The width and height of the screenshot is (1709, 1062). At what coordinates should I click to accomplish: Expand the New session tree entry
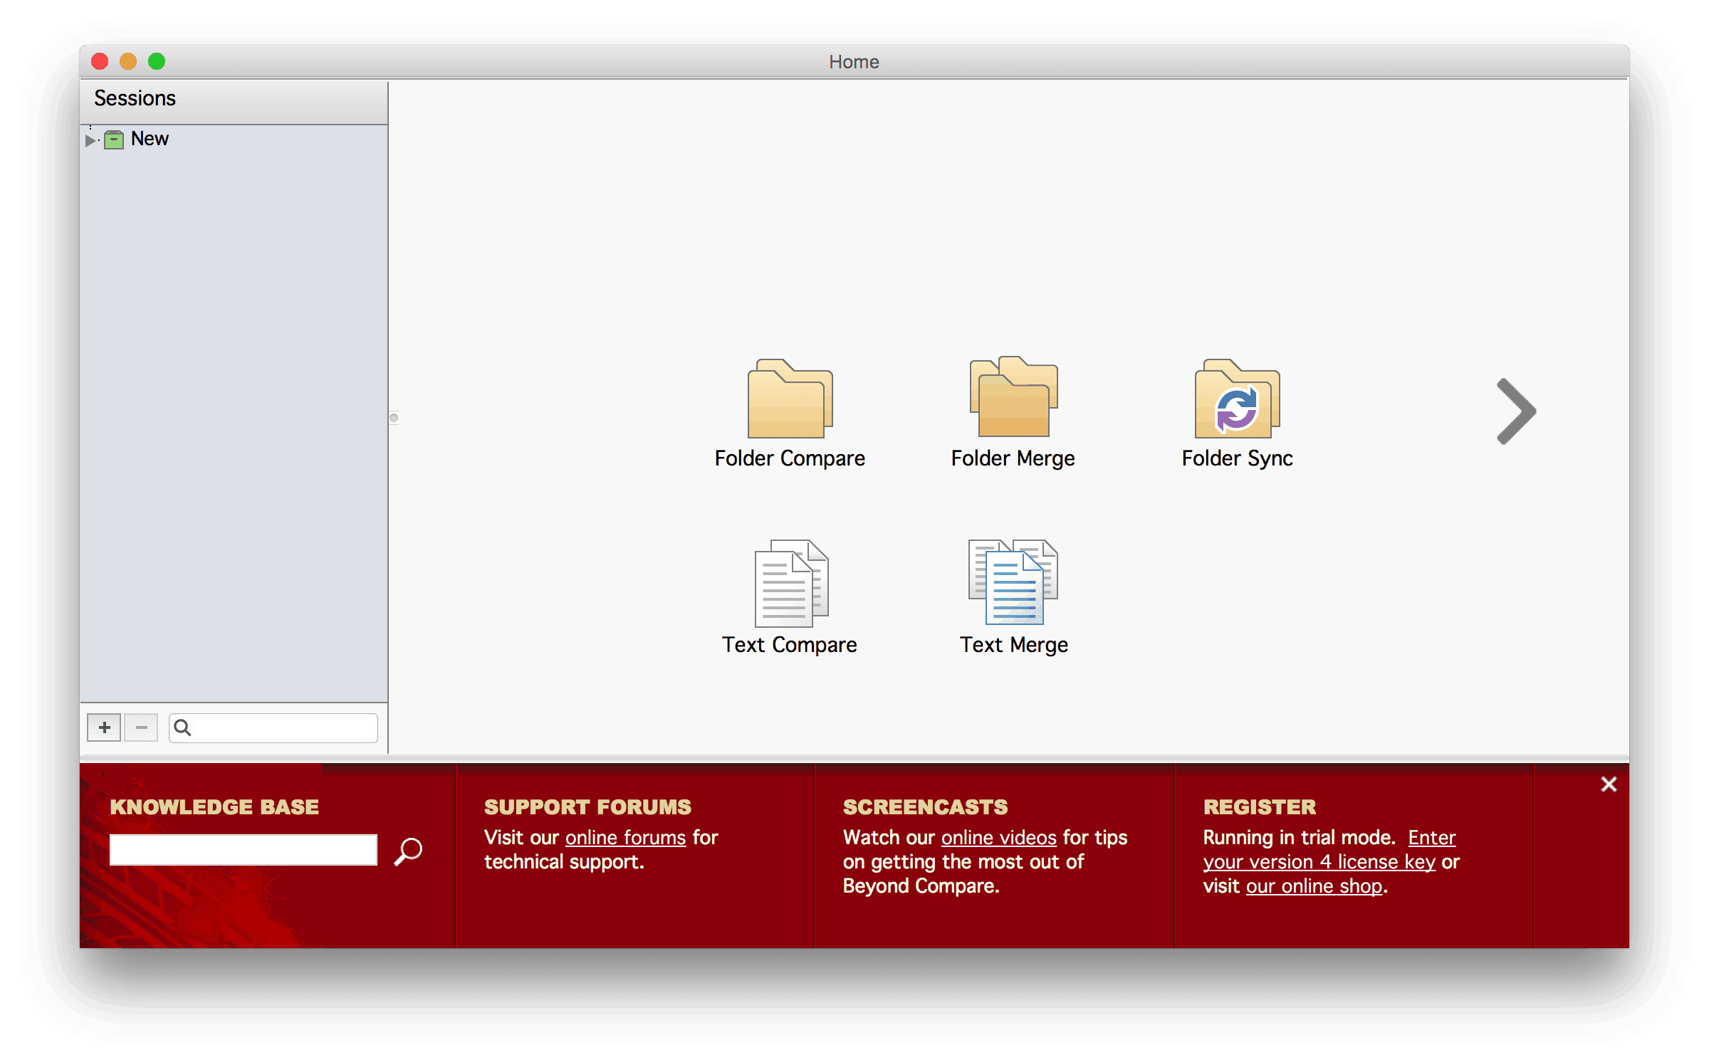pyautogui.click(x=91, y=140)
